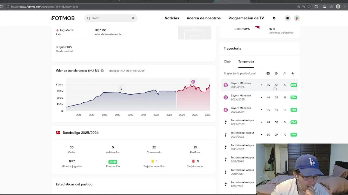
Task: Switch to the Temporada tab
Action: (x=246, y=61)
